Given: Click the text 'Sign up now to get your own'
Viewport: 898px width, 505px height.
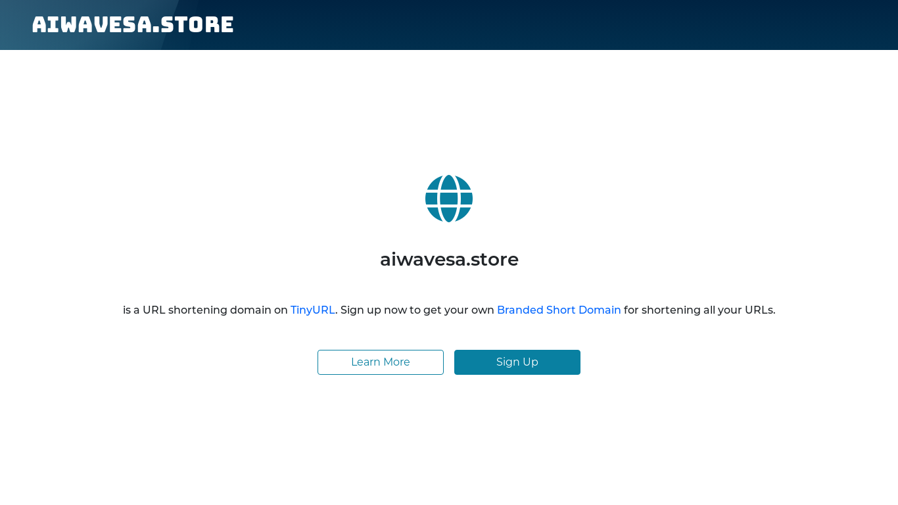Looking at the screenshot, I should 417,310.
